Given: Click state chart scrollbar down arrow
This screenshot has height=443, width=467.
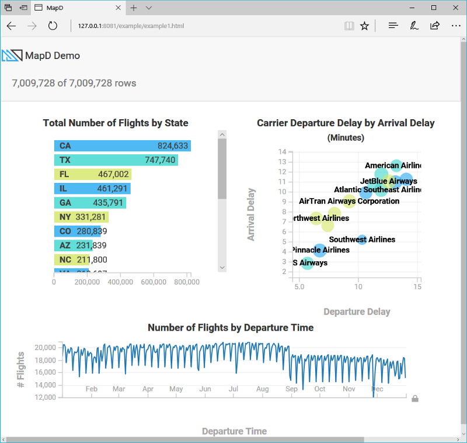Looking at the screenshot, I should click(222, 268).
